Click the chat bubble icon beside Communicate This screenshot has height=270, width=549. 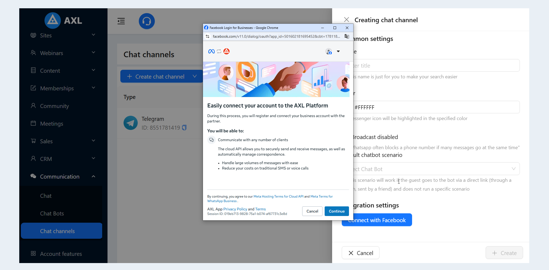[212, 140]
